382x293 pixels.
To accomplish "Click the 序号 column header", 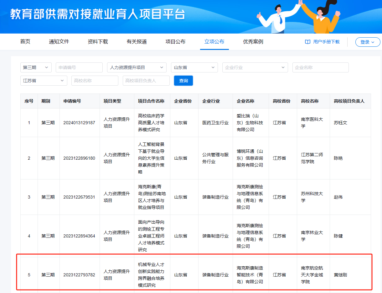I will pyautogui.click(x=29, y=101).
